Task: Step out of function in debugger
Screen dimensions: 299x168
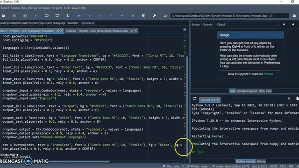Action: (x=111, y=16)
